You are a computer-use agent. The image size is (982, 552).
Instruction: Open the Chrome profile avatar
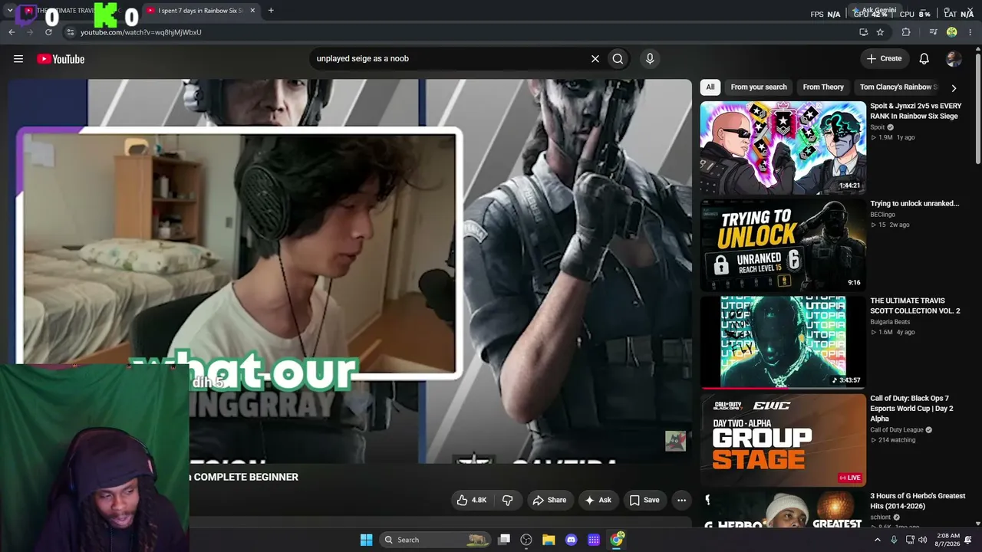pyautogui.click(x=952, y=32)
